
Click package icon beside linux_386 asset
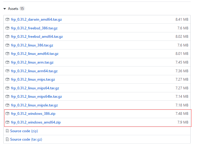(x=7, y=45)
